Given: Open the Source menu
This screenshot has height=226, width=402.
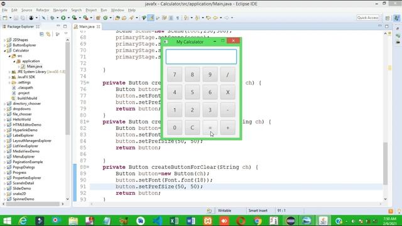Looking at the screenshot, I should coord(26,10).
